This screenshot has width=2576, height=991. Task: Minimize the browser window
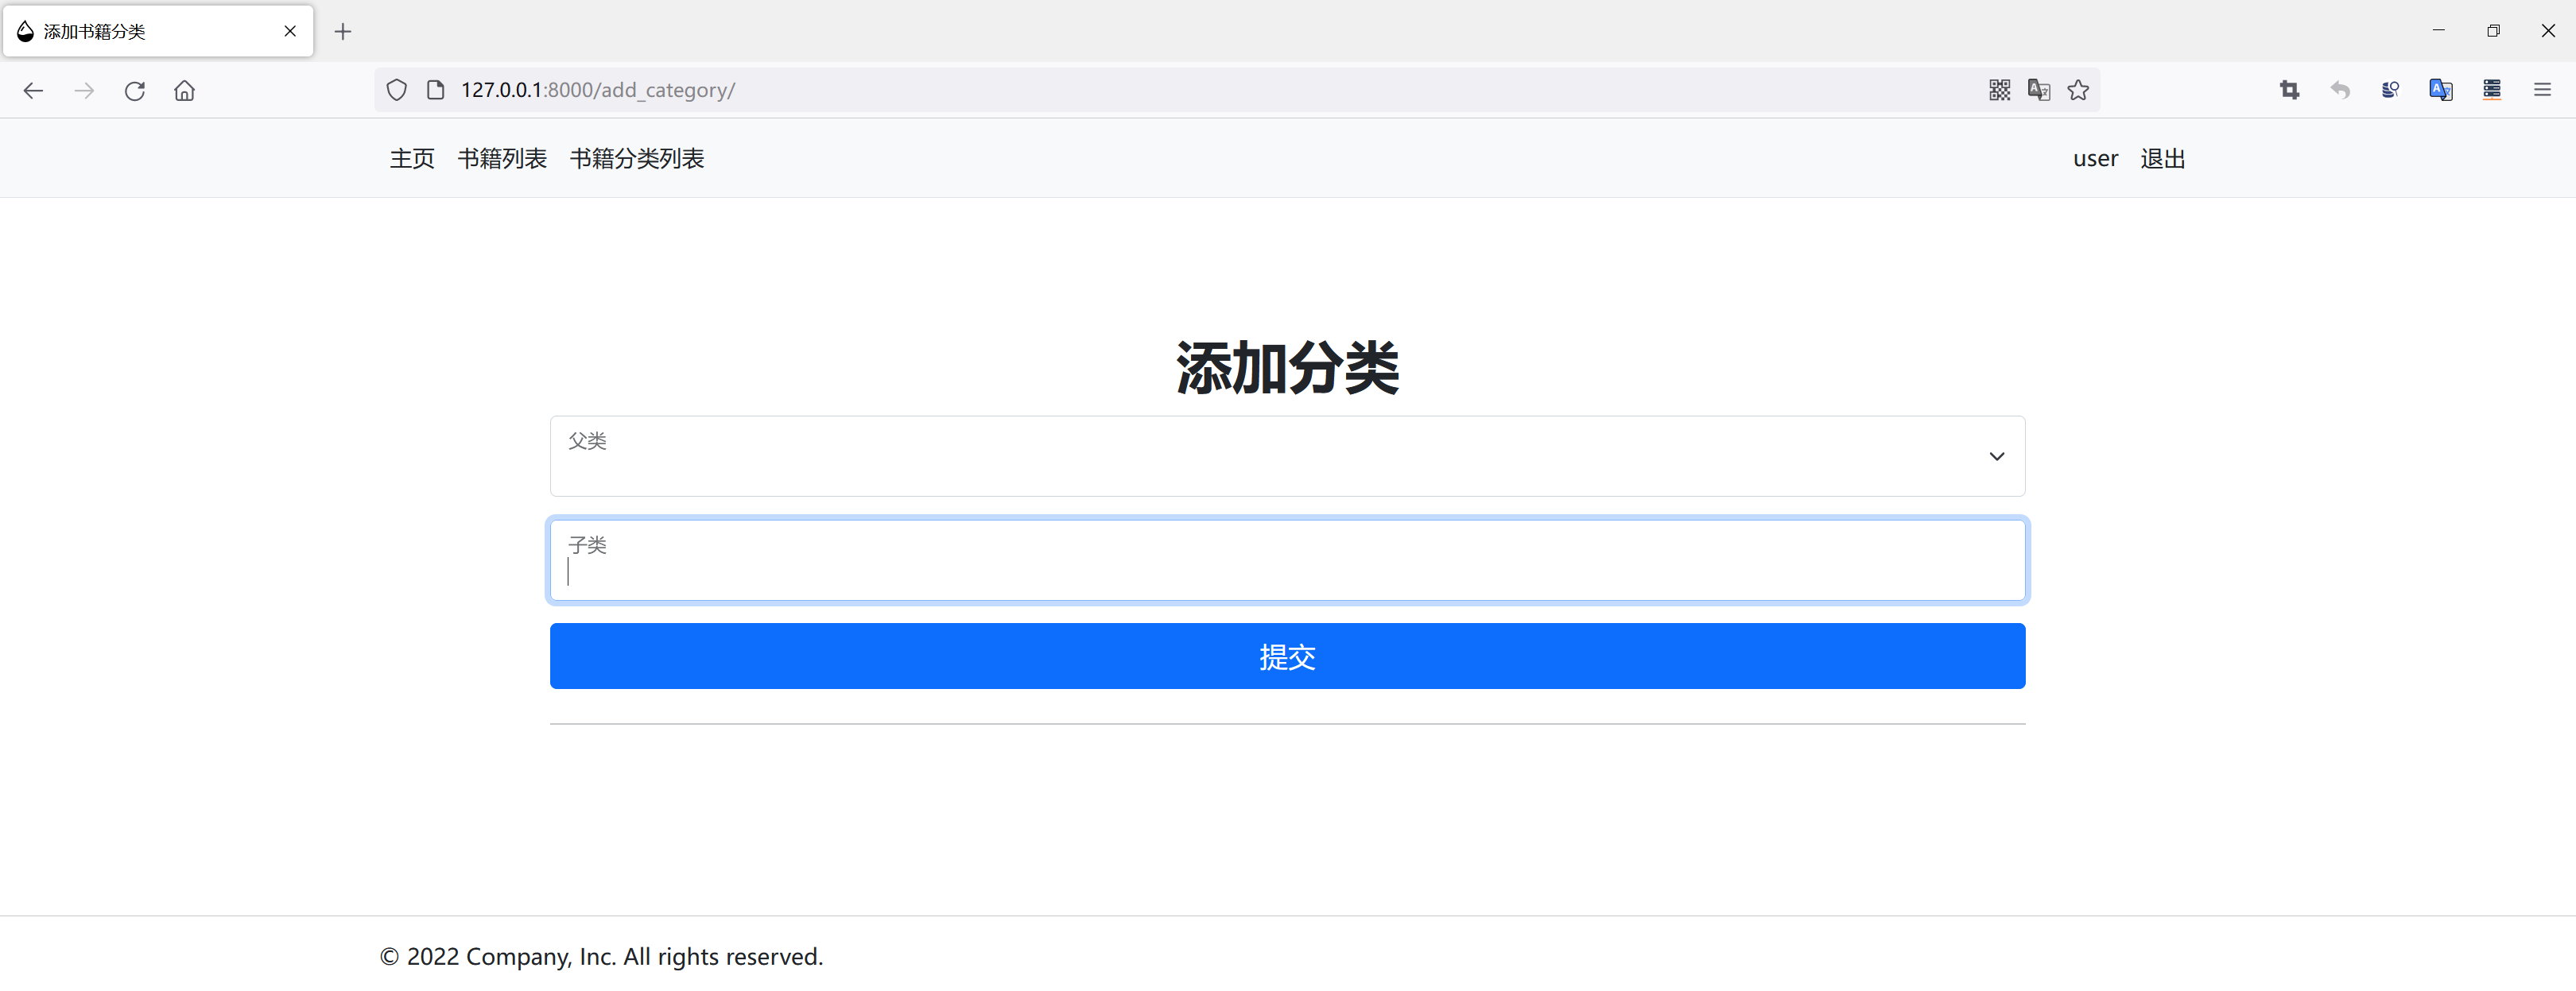coord(2438,31)
